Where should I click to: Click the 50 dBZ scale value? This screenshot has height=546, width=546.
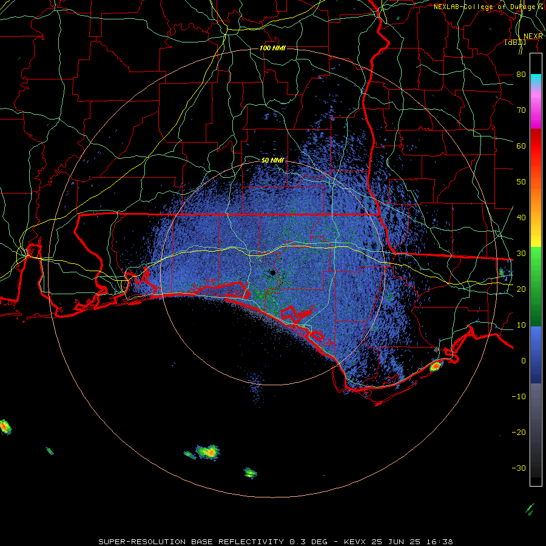521,182
